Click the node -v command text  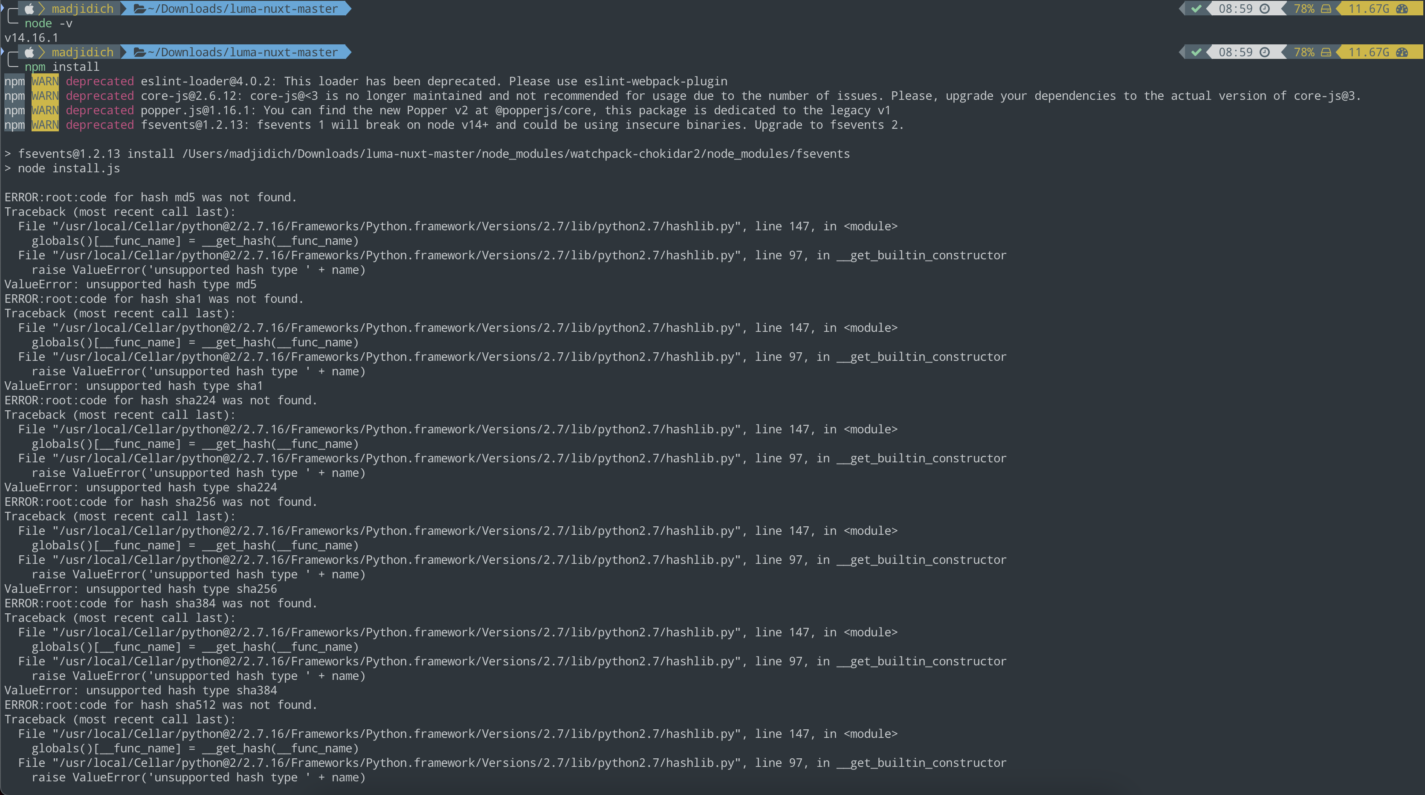49,23
